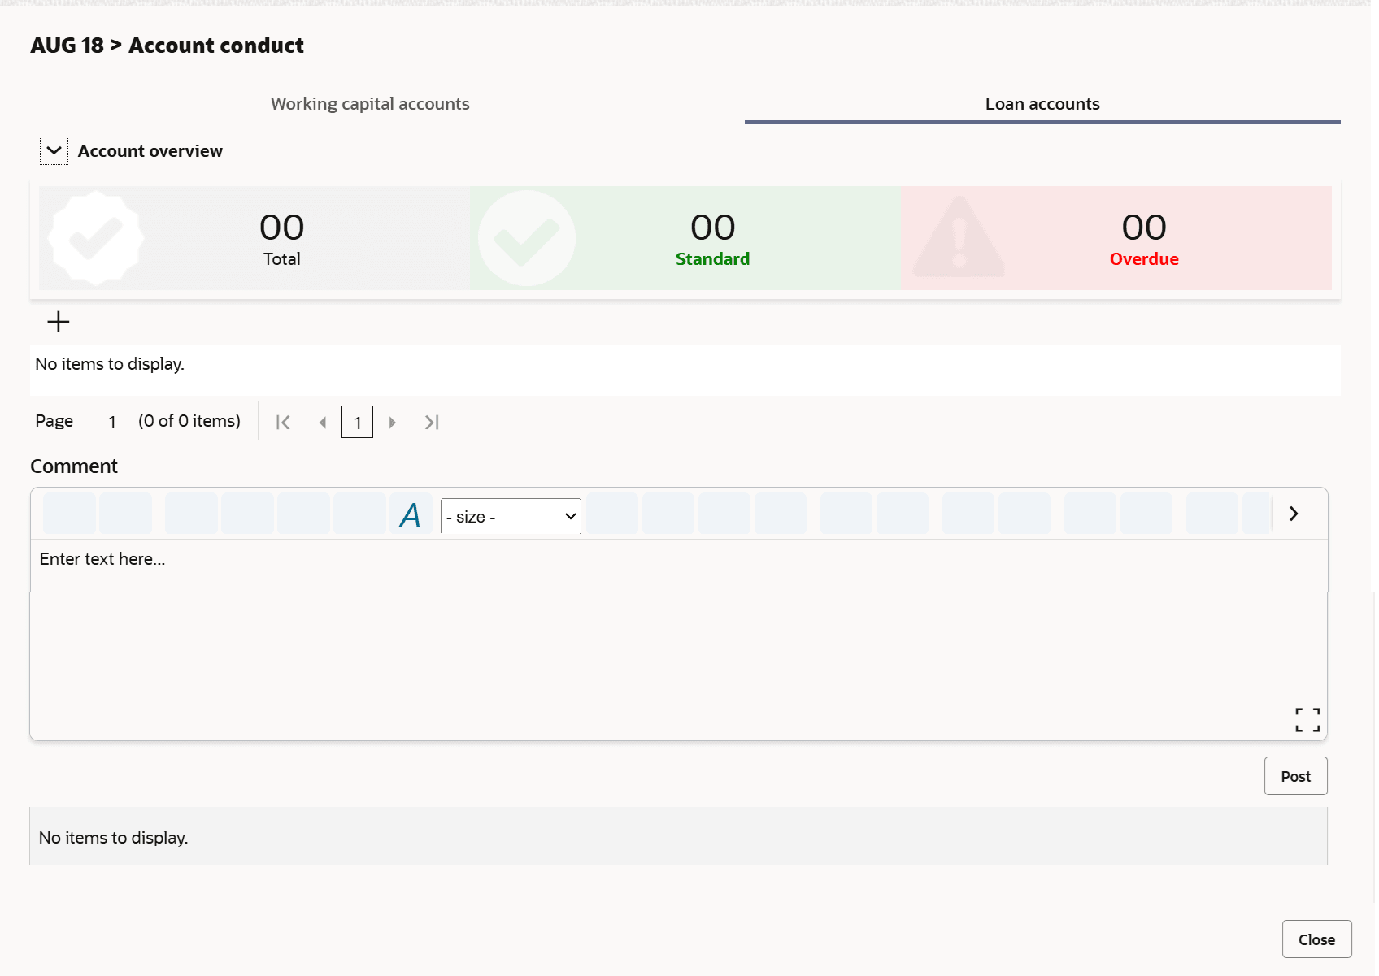This screenshot has width=1379, height=976.
Task: Post the comment
Action: click(x=1296, y=776)
